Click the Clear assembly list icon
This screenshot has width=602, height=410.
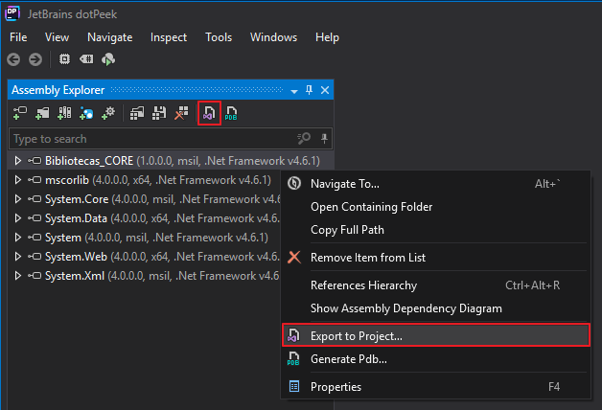click(x=181, y=113)
